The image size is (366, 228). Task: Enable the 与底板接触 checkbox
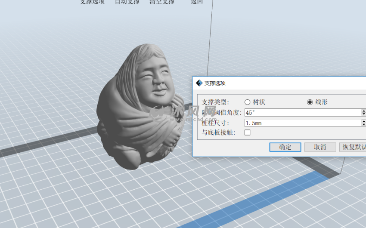point(248,132)
